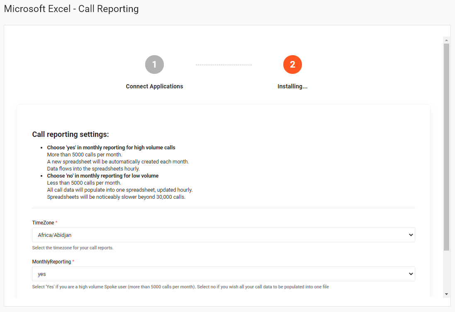The image size is (455, 312).
Task: Click the "Select 'Yes' if you are a high volume" hint
Action: click(x=180, y=287)
